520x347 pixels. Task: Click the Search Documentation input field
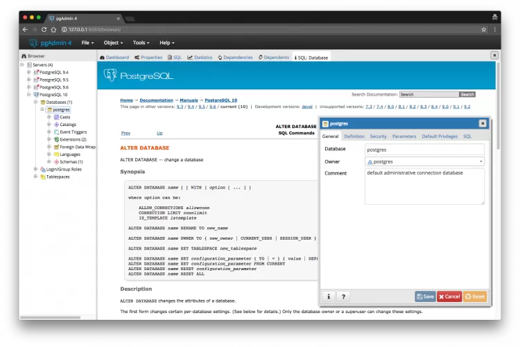click(x=429, y=94)
